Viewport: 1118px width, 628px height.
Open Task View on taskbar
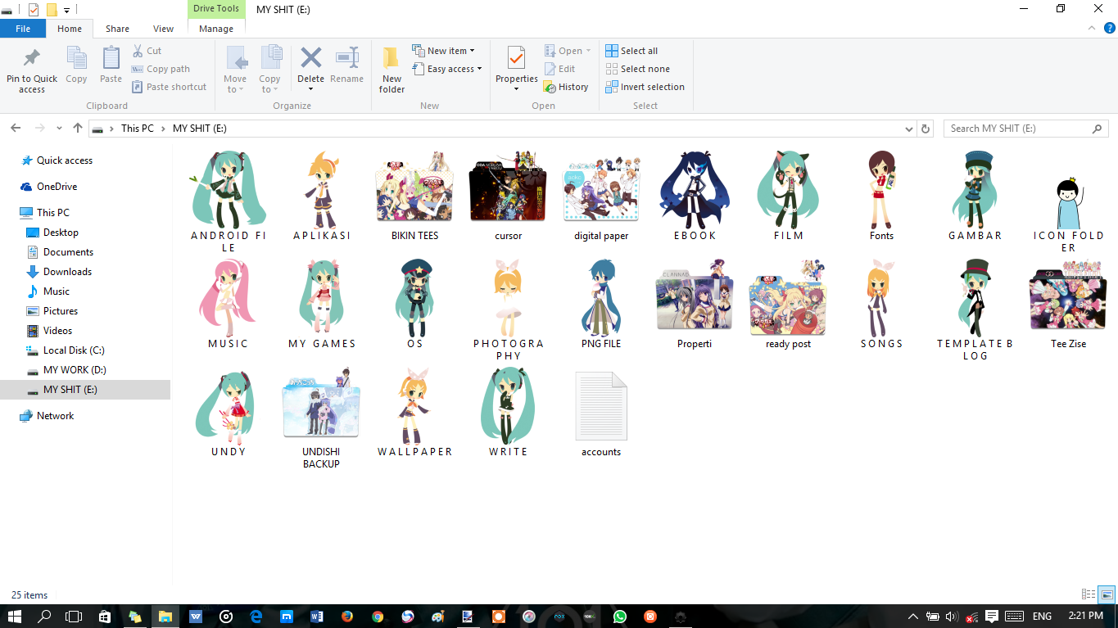74,617
